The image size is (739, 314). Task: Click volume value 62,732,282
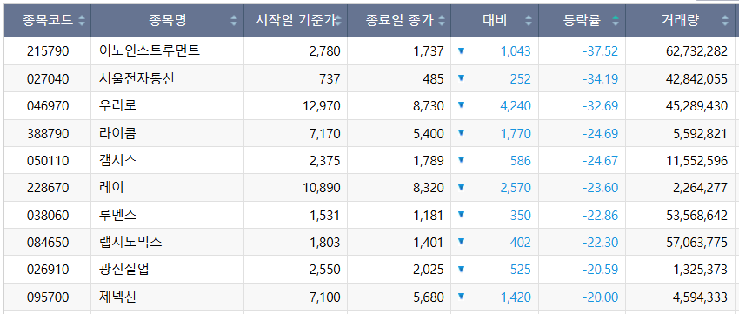click(x=696, y=51)
